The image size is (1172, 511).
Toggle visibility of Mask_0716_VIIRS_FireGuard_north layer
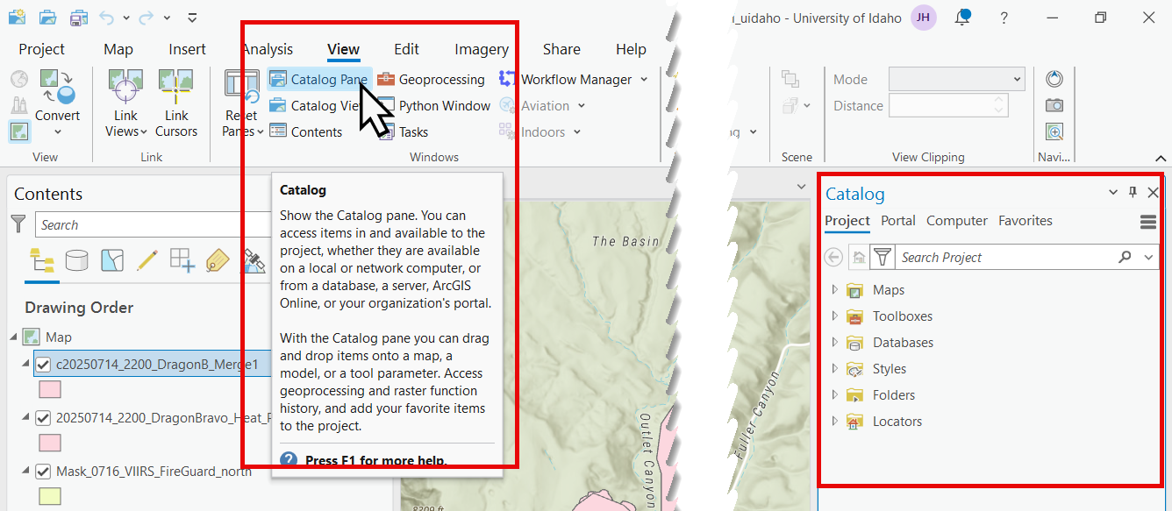coord(43,472)
